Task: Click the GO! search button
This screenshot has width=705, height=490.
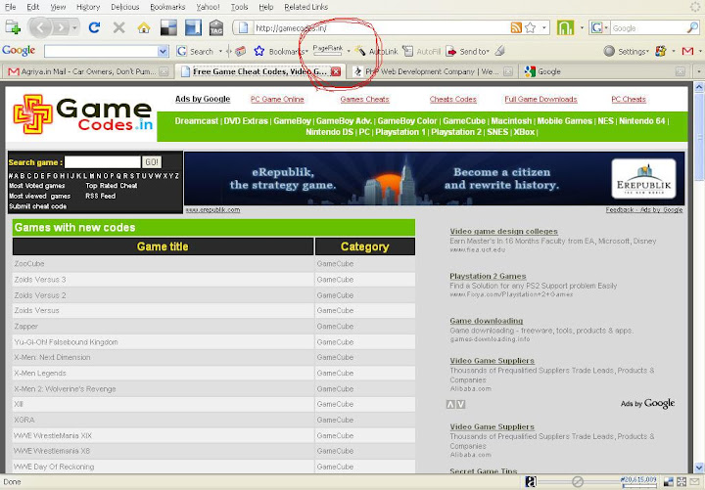Action: 152,162
